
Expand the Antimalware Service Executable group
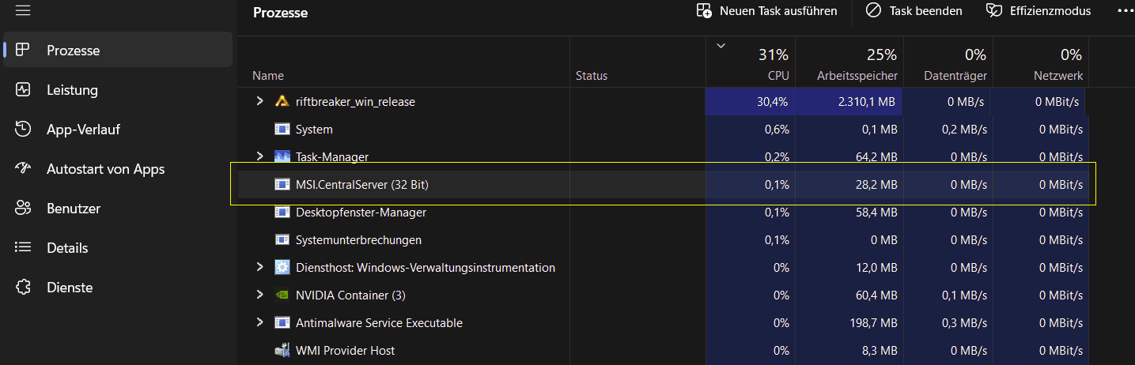(259, 323)
